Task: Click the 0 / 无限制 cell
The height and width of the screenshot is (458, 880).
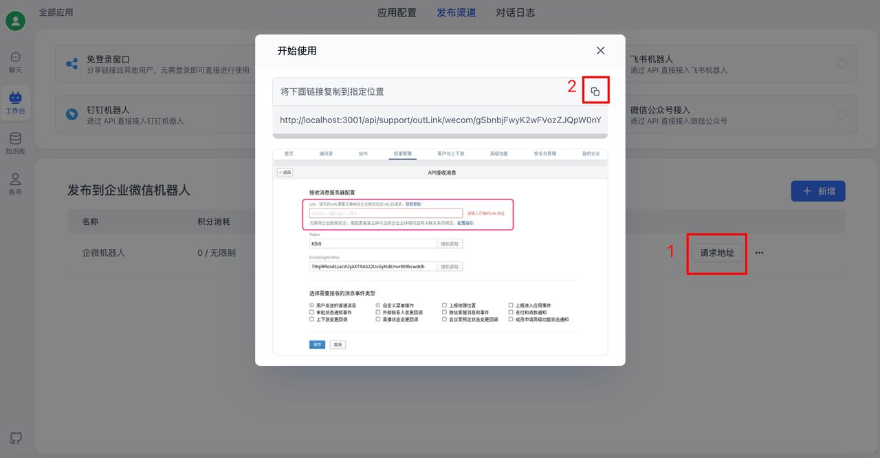Action: [x=217, y=253]
